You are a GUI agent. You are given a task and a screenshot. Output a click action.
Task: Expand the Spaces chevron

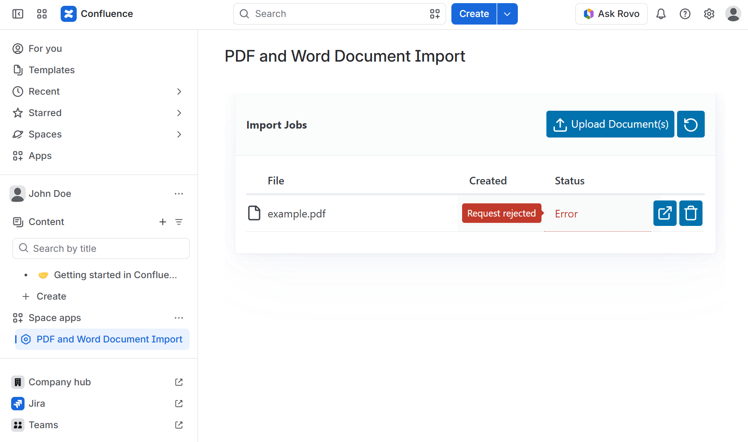[179, 134]
